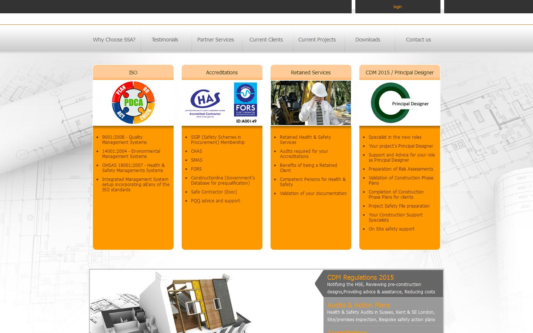
Task: Open the login link
Action: (398, 7)
